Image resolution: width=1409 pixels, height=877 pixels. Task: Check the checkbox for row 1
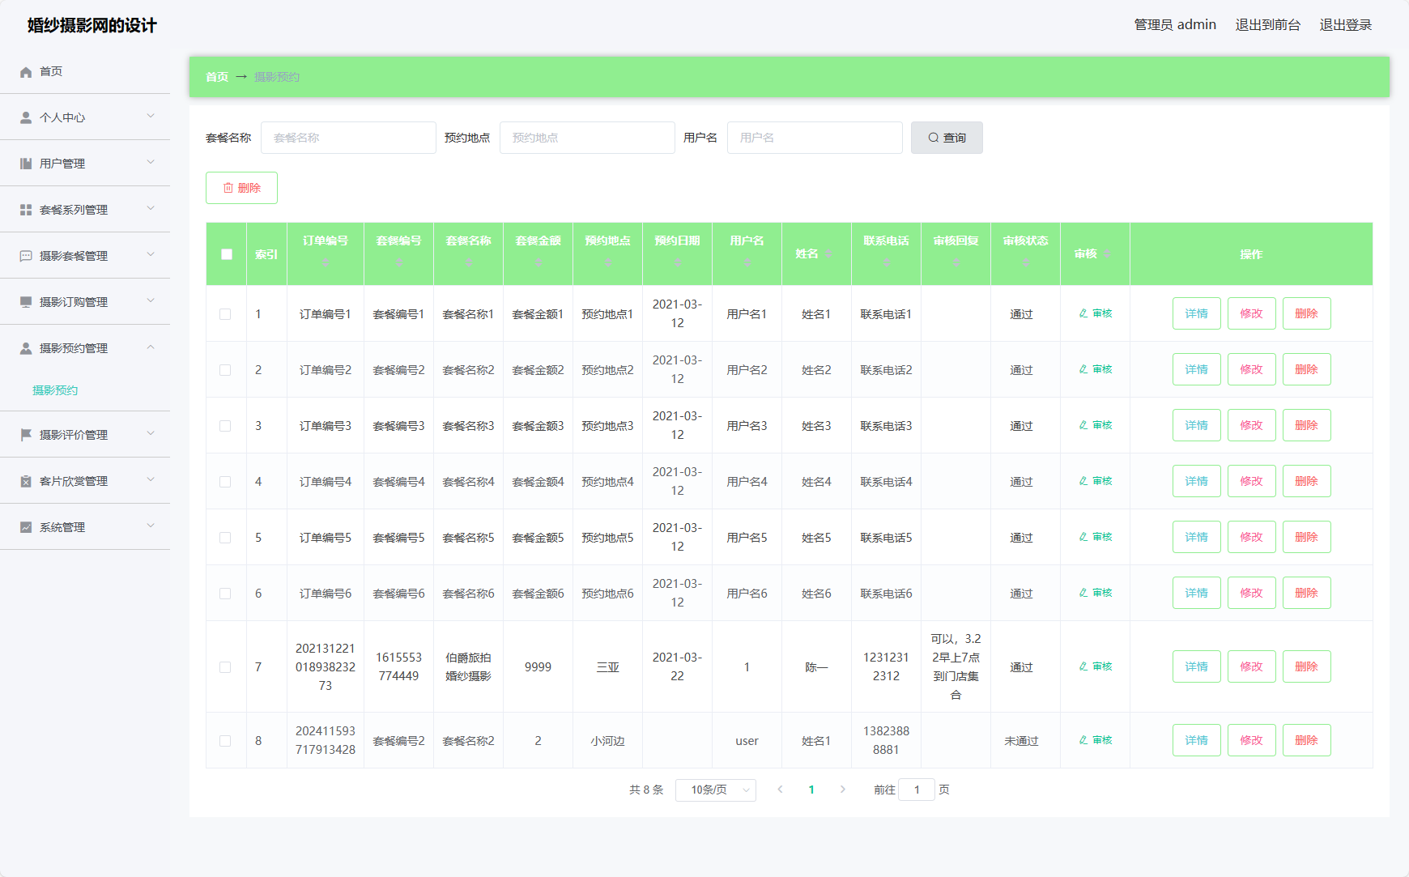click(x=225, y=314)
